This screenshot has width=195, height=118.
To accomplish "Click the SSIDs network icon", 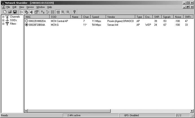I will pos(7,20).
